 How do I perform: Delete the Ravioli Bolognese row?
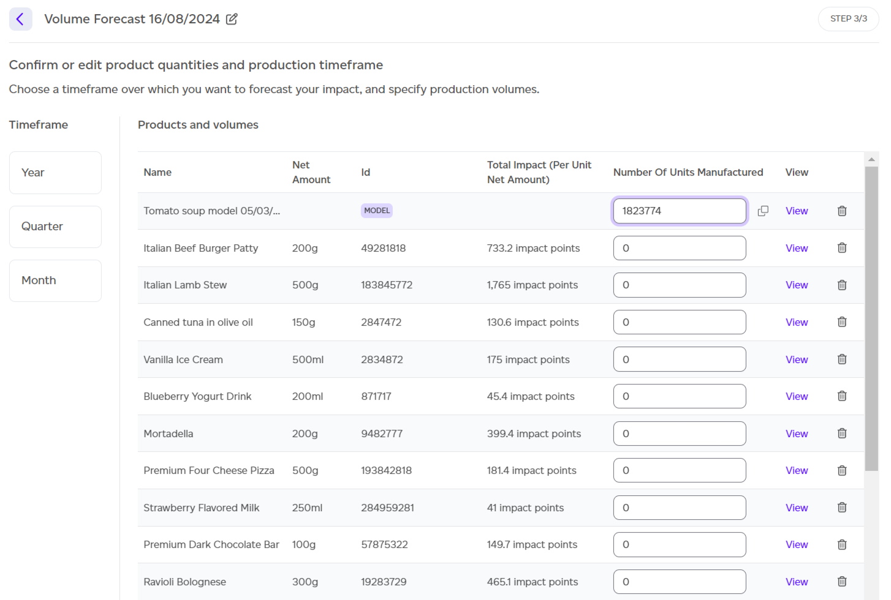(x=842, y=582)
